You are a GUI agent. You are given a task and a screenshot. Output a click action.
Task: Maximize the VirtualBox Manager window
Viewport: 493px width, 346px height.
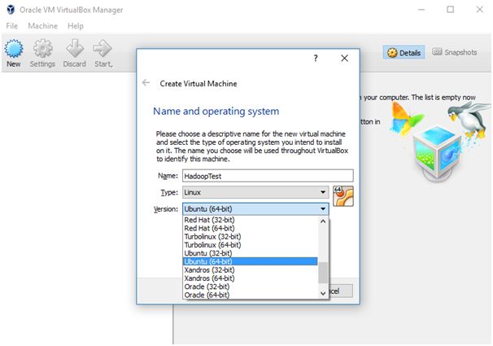[450, 10]
